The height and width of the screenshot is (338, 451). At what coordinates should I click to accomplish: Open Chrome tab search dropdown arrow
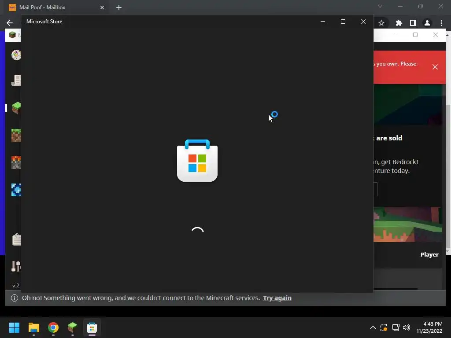click(380, 6)
